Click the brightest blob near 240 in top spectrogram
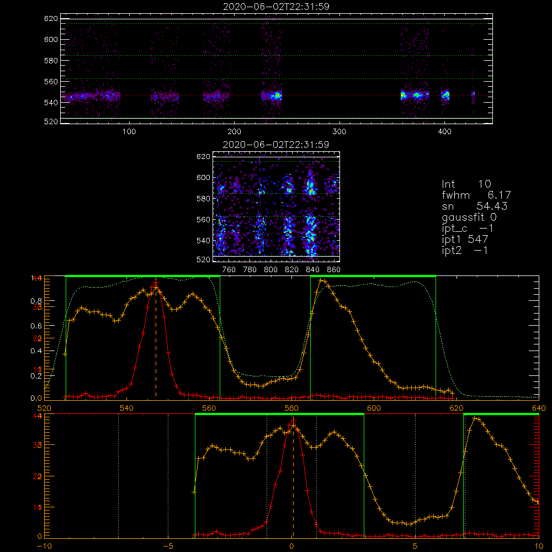552x552 pixels. 278,95
